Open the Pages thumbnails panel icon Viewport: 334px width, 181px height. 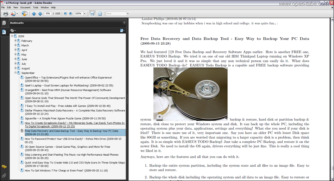coord(4,23)
